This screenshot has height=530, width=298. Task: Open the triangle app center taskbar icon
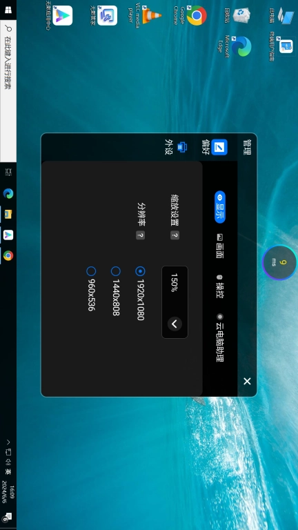pyautogui.click(x=8, y=235)
